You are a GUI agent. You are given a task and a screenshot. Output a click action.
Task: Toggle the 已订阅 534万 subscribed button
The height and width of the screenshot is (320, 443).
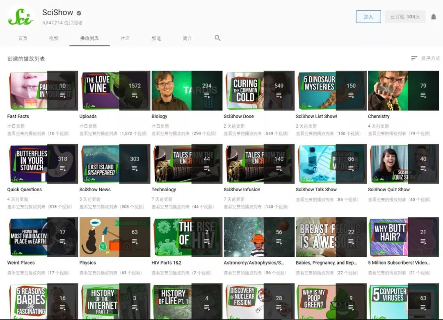(x=405, y=17)
